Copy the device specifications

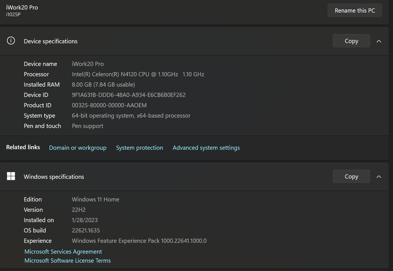[x=351, y=41]
